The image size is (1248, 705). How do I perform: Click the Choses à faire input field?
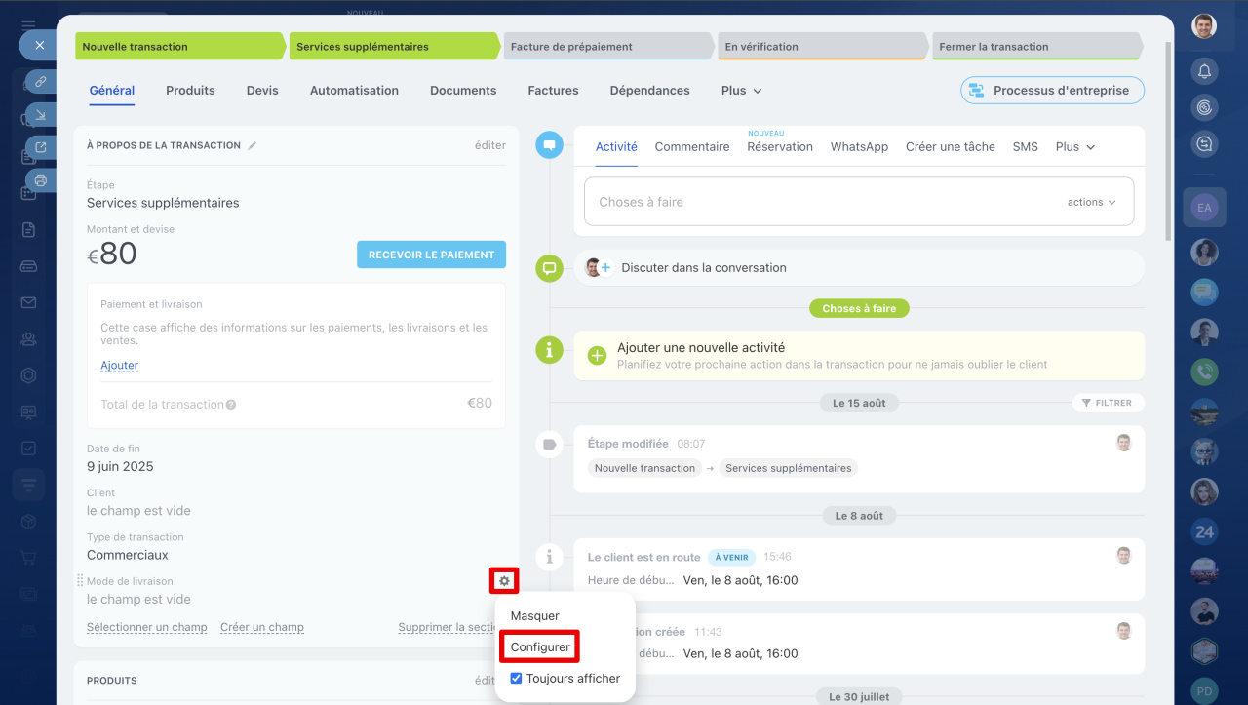tap(819, 202)
